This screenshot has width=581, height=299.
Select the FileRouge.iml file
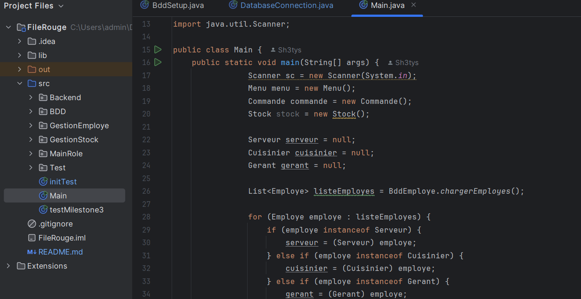coord(62,238)
